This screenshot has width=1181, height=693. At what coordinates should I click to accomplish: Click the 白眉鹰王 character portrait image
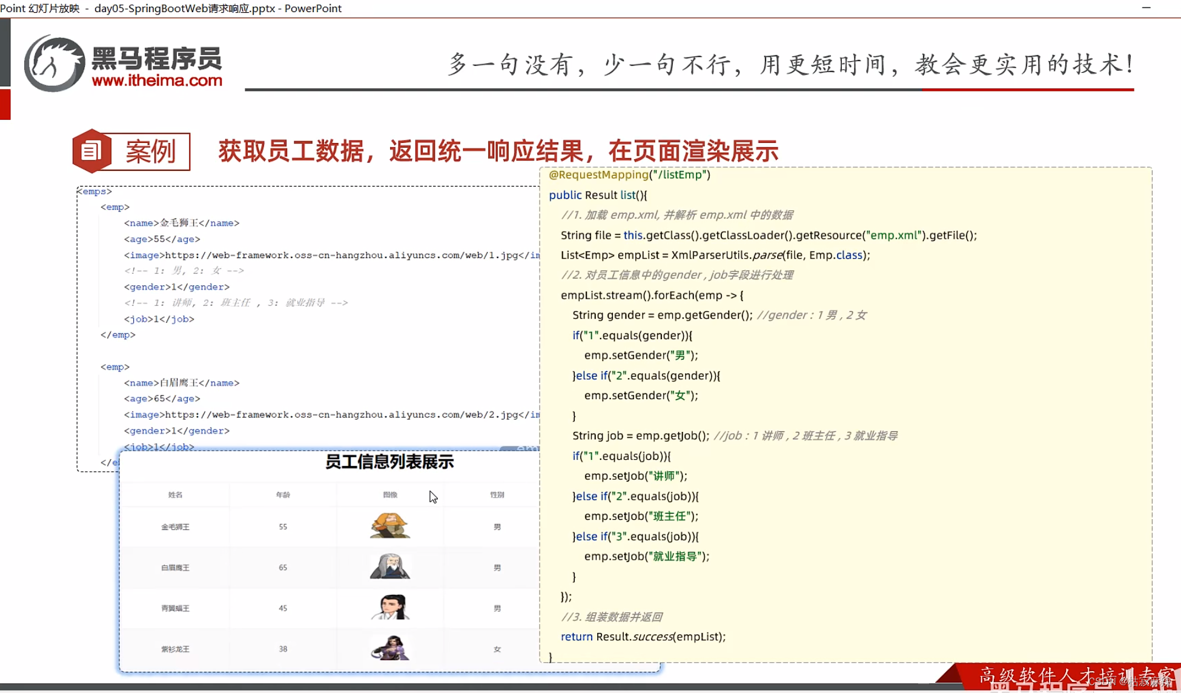[x=389, y=567]
